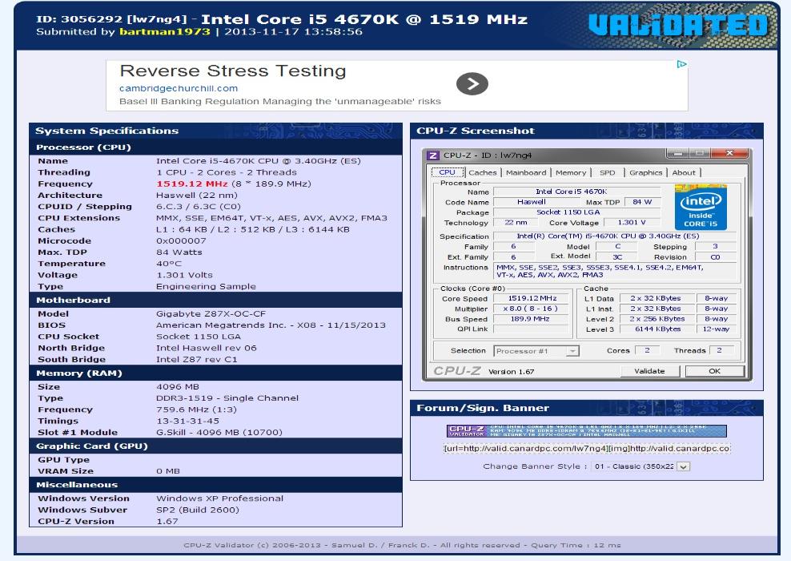
Task: Click the Technology 22 nm field
Action: (515, 222)
